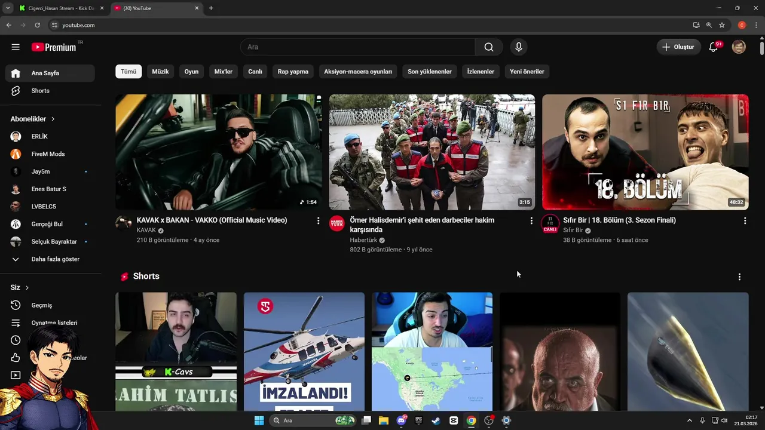Screen dimensions: 765x430
Task: Click the Habertürk channel name
Action: [363, 240]
